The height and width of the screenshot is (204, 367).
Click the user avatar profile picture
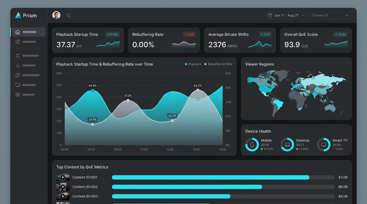[56, 15]
